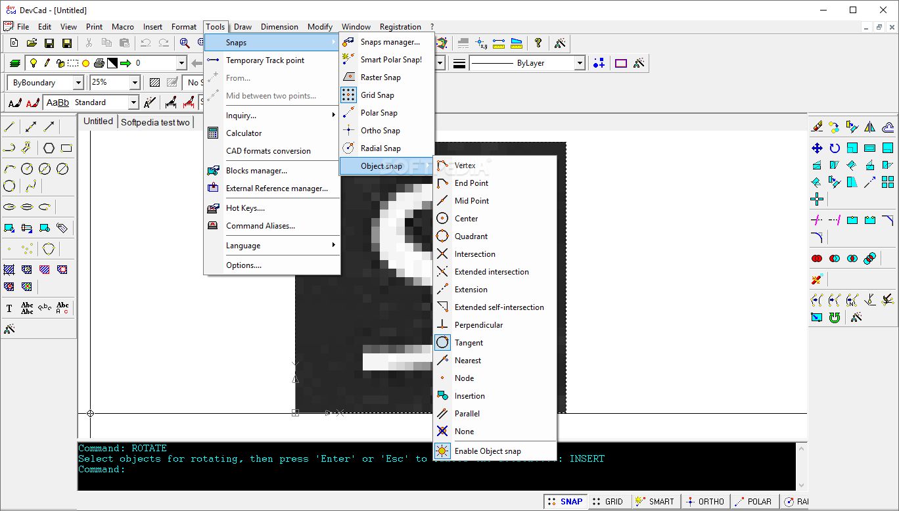This screenshot has height=511, width=899.
Task: Click the Explode tool icon
Action: [817, 280]
